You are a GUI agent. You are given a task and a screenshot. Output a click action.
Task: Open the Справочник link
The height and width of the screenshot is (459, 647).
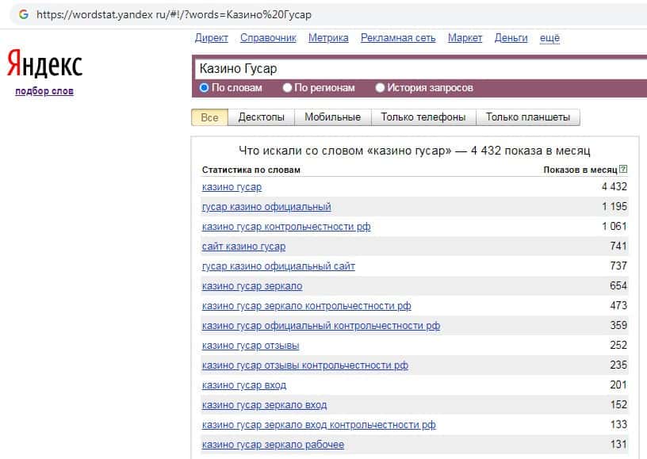pyautogui.click(x=268, y=38)
